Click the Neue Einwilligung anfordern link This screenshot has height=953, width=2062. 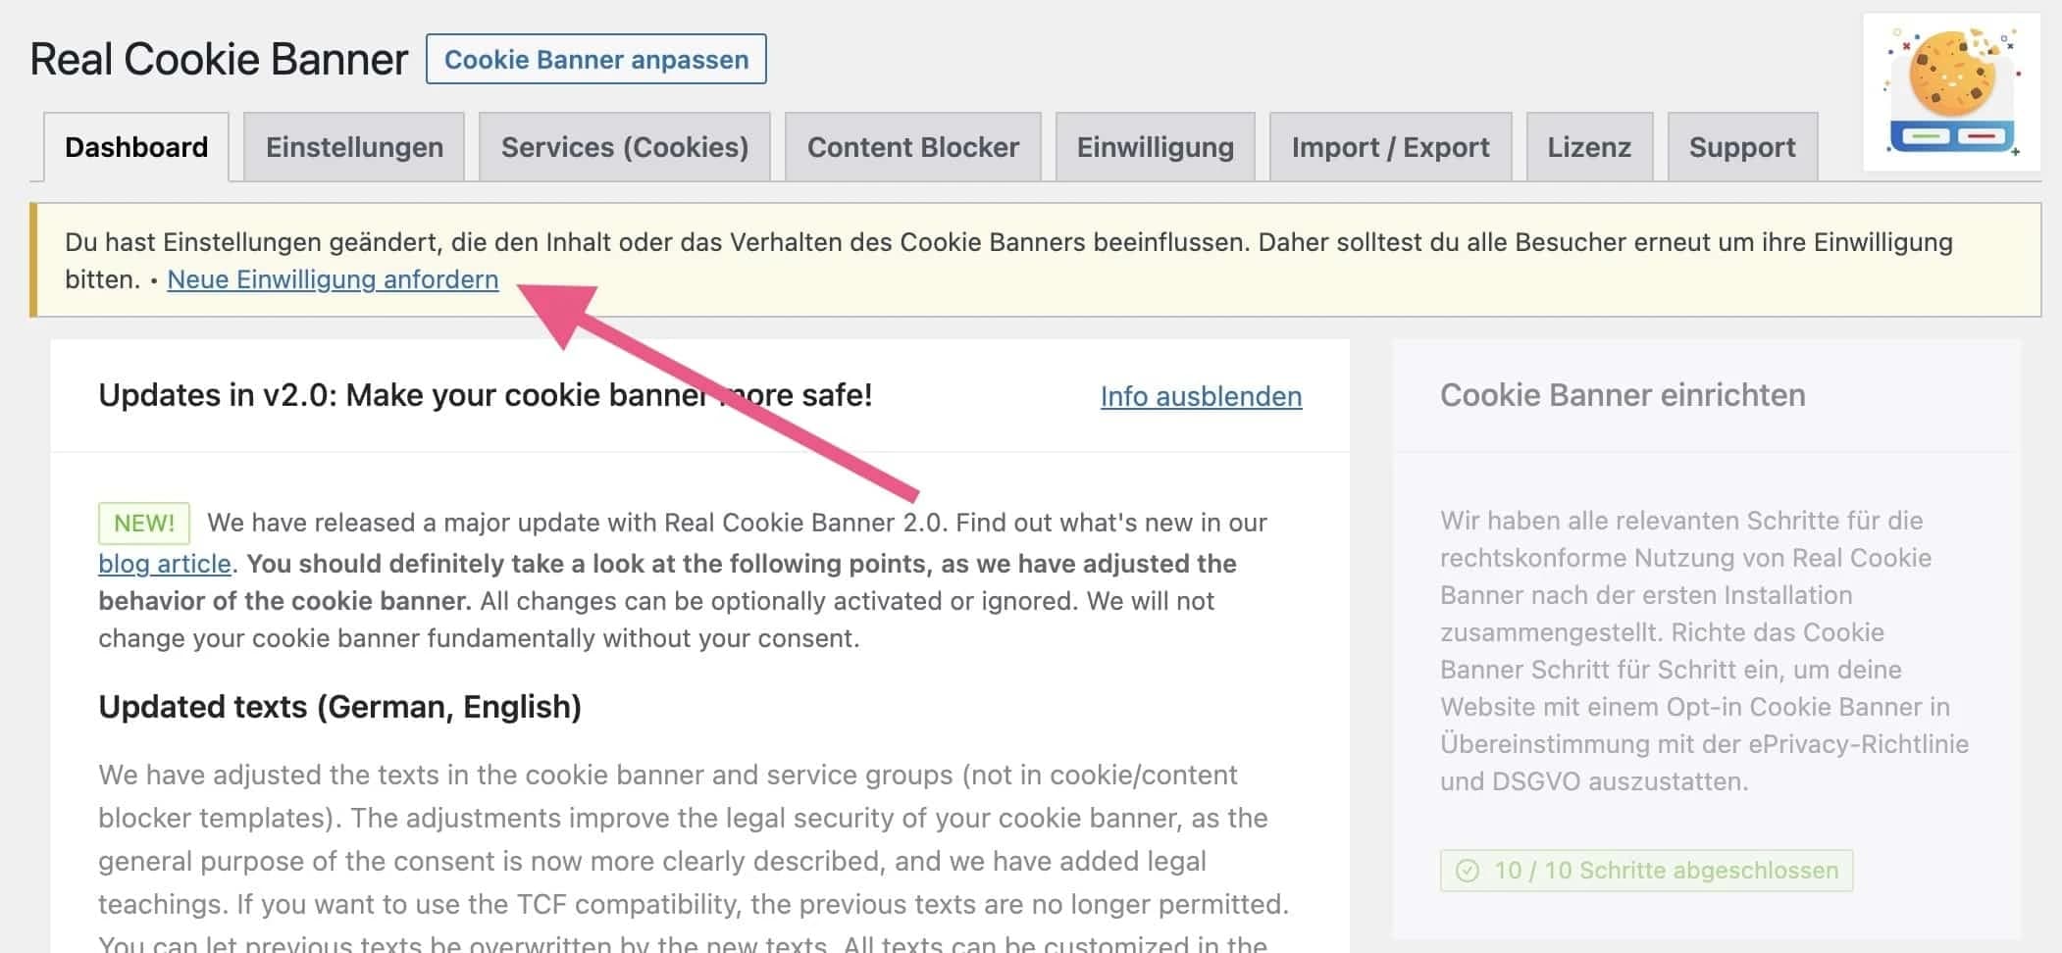(x=333, y=279)
